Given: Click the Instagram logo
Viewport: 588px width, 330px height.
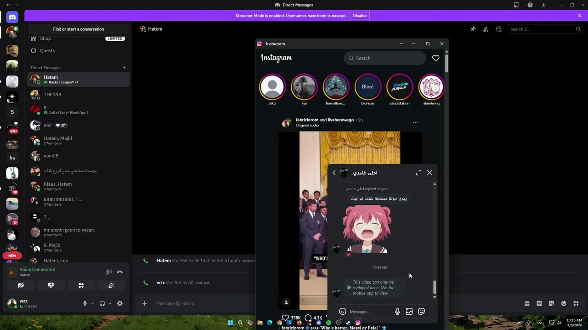Looking at the screenshot, I should pos(276,58).
